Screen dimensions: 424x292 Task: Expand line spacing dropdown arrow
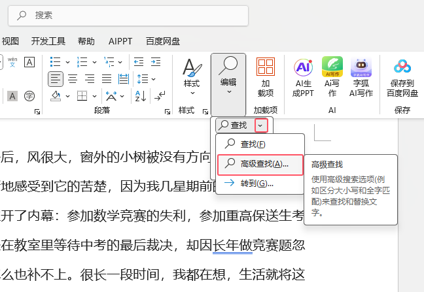coord(154,79)
